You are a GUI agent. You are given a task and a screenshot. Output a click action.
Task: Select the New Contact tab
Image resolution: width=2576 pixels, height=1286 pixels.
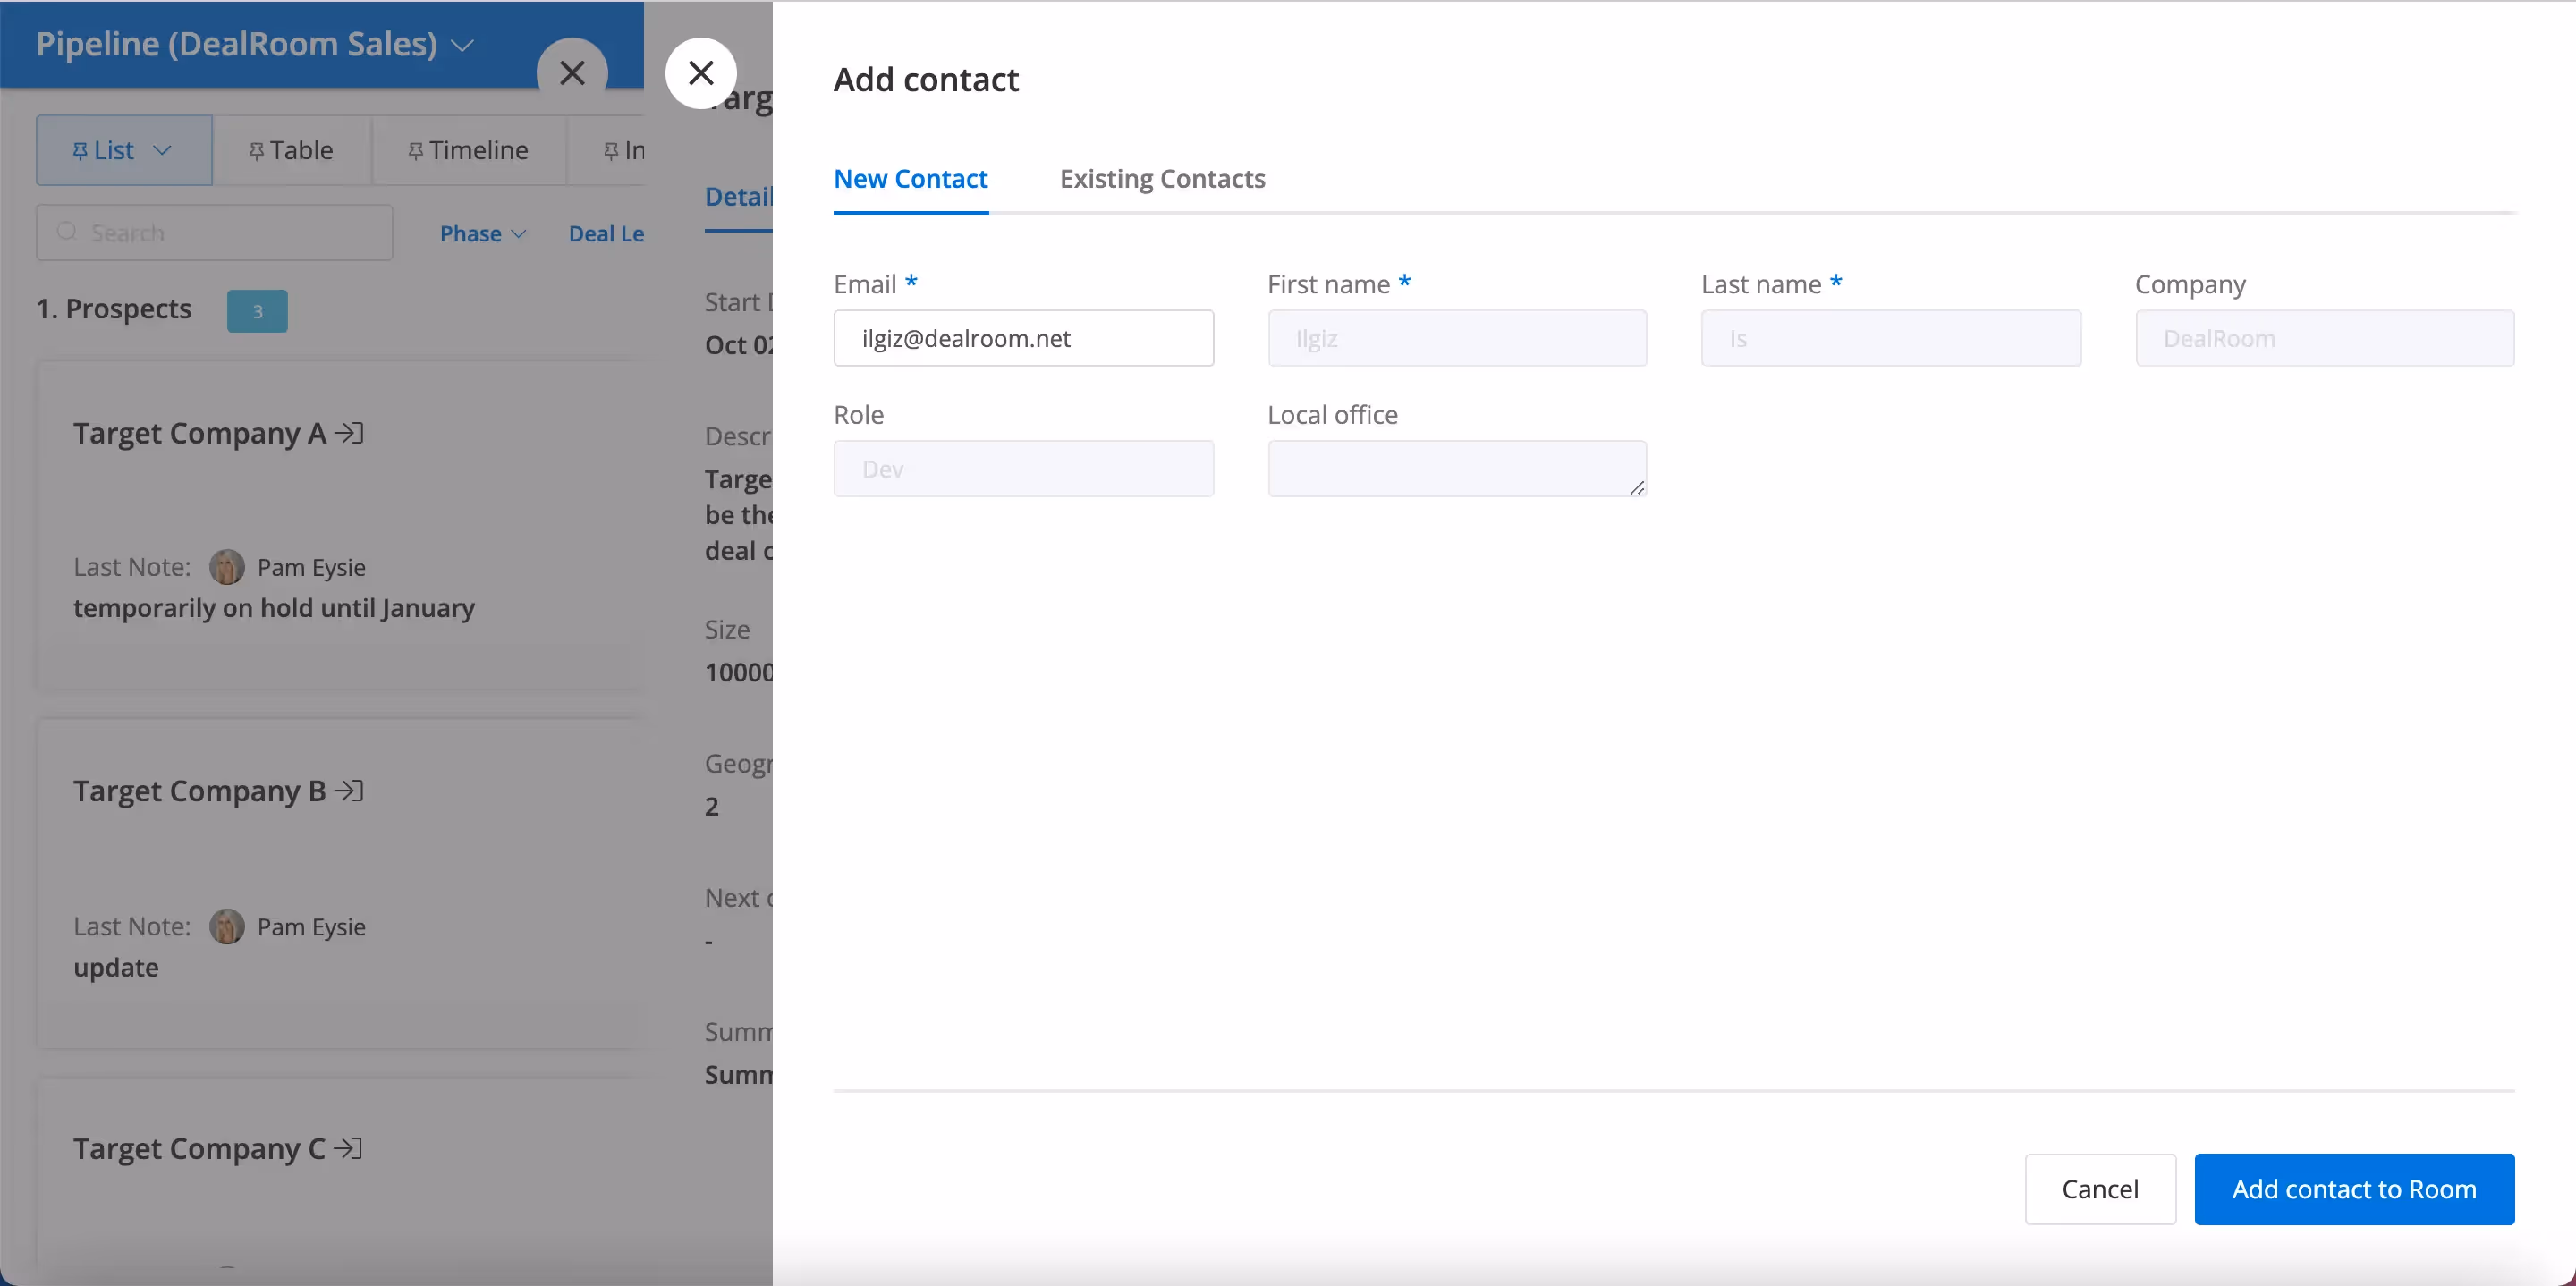910,179
